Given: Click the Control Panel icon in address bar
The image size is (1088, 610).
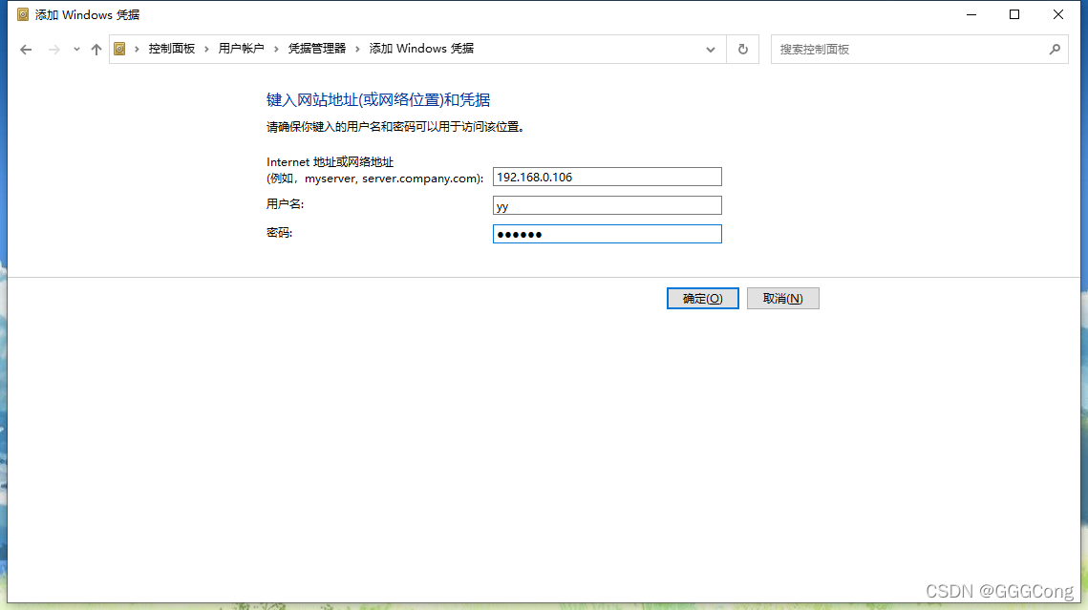Looking at the screenshot, I should click(119, 49).
